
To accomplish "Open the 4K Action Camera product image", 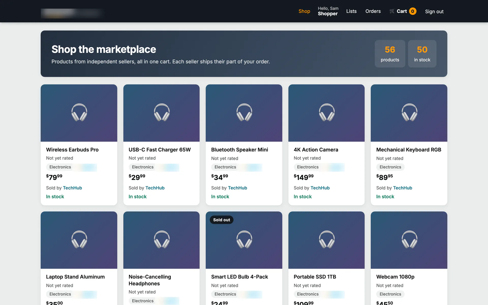I will point(326,113).
